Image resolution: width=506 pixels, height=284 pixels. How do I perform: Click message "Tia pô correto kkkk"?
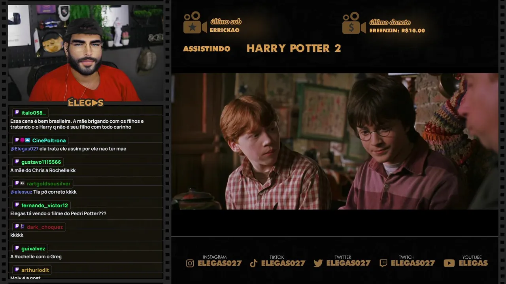pyautogui.click(x=55, y=192)
